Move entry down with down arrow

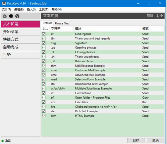[157, 16]
